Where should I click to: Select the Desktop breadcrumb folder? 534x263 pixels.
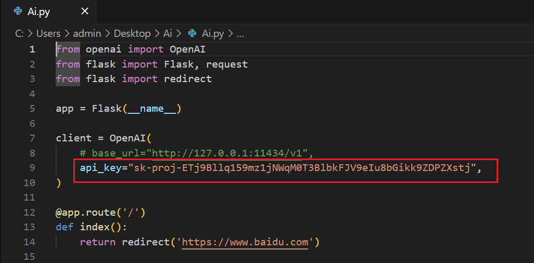tap(132, 33)
